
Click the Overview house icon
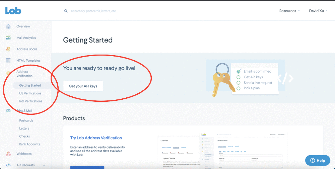pos(8,26)
